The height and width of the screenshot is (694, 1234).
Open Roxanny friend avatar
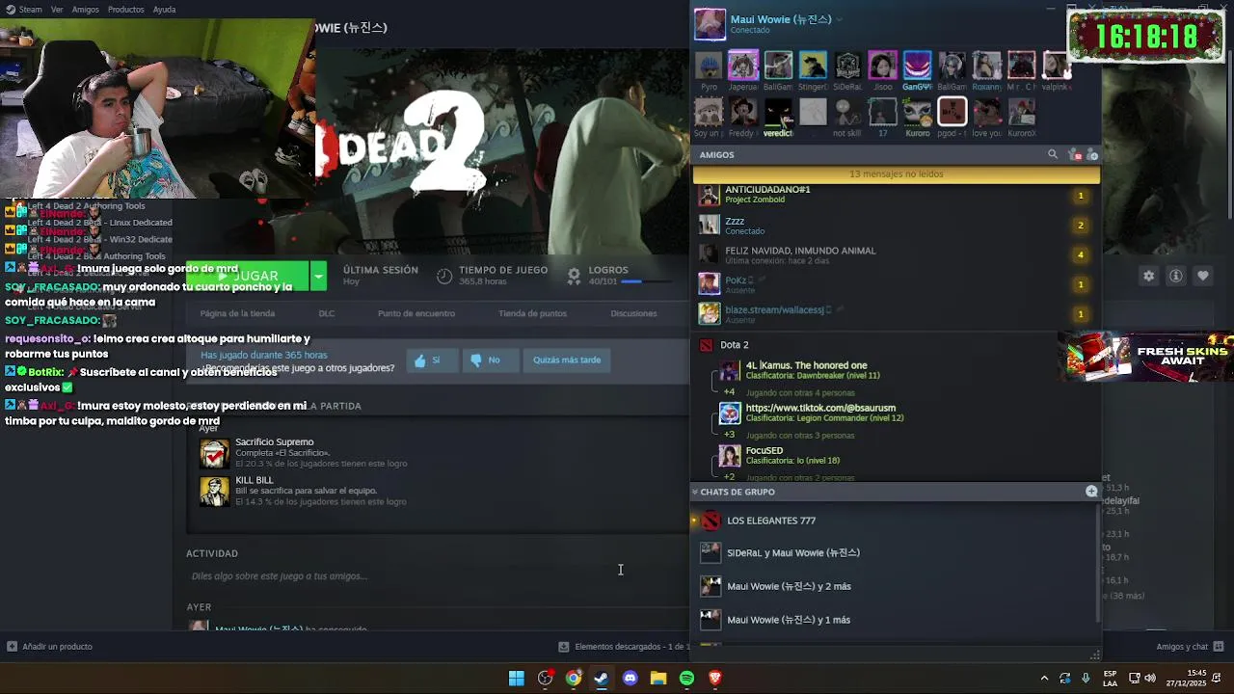click(986, 66)
